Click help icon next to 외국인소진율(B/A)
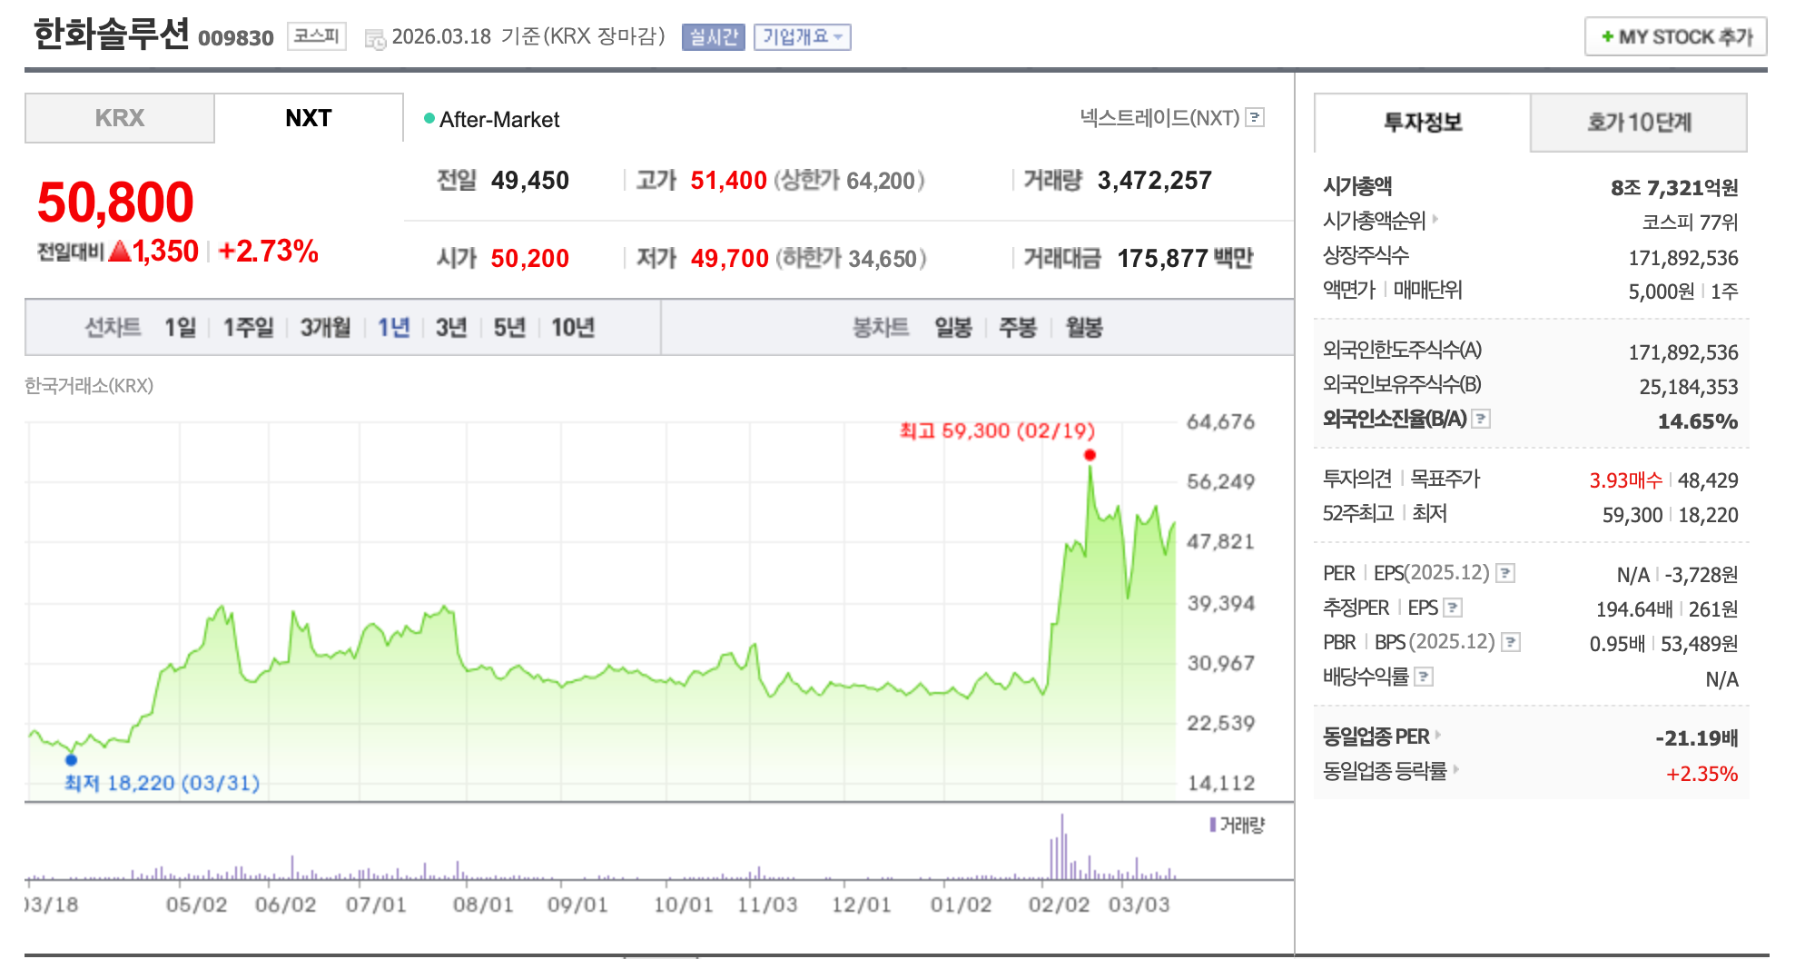Image resolution: width=1805 pixels, height=959 pixels. tap(1481, 419)
